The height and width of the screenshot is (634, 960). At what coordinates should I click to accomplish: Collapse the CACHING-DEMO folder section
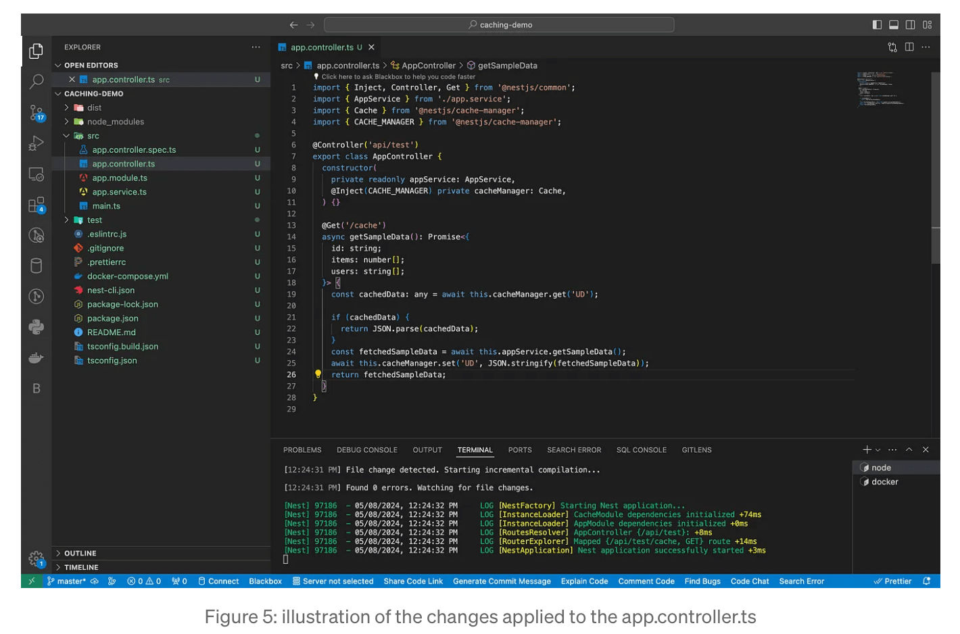coord(161,94)
